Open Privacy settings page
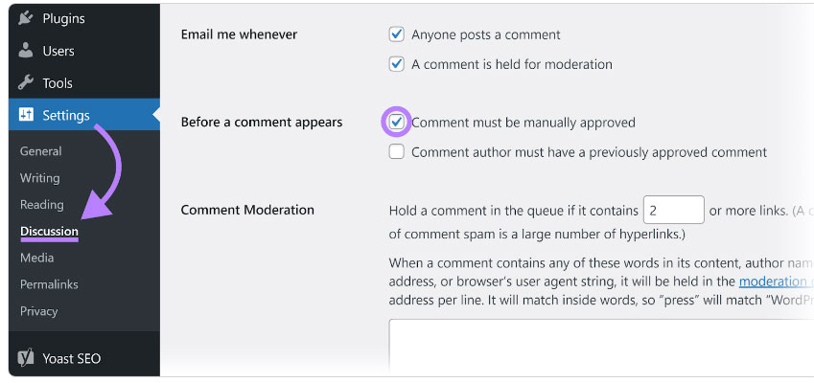Viewport: 814px width, 383px height. [38, 311]
